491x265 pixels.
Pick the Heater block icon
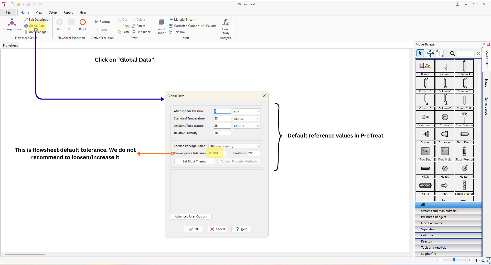[464, 170]
